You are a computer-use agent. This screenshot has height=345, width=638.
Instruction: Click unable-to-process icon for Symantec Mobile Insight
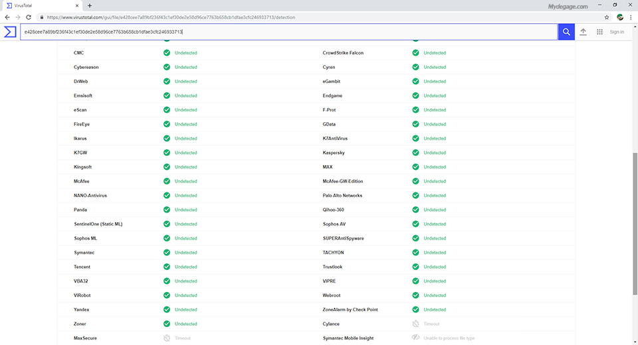click(415, 338)
